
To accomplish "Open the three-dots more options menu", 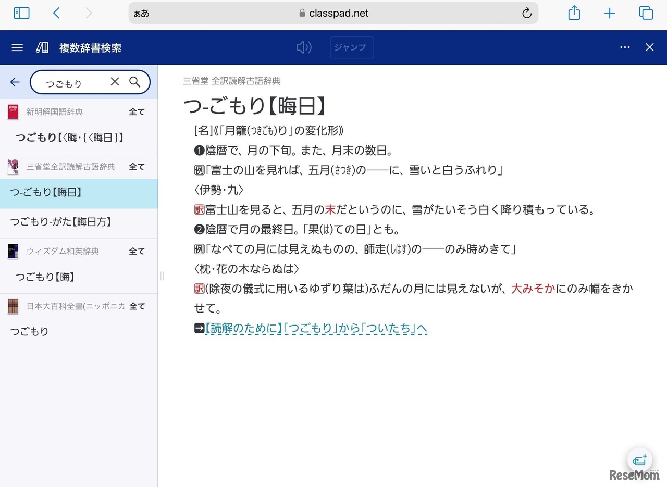I will tap(625, 47).
